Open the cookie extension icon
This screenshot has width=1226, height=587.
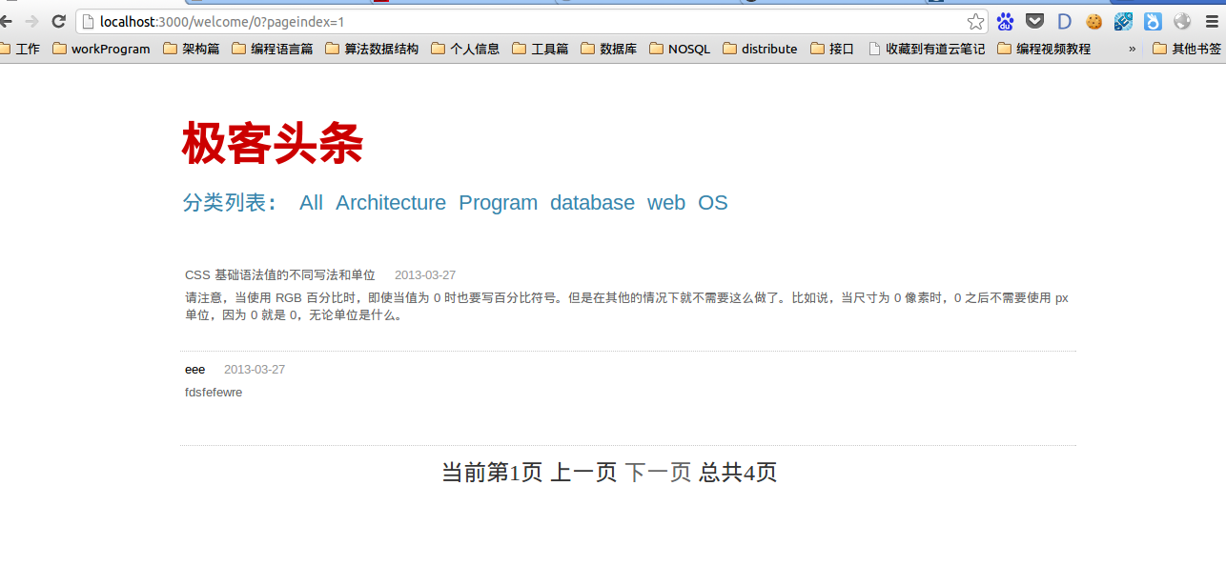(x=1093, y=21)
